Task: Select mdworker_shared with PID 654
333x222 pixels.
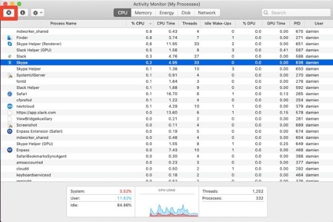Action: coord(167,138)
